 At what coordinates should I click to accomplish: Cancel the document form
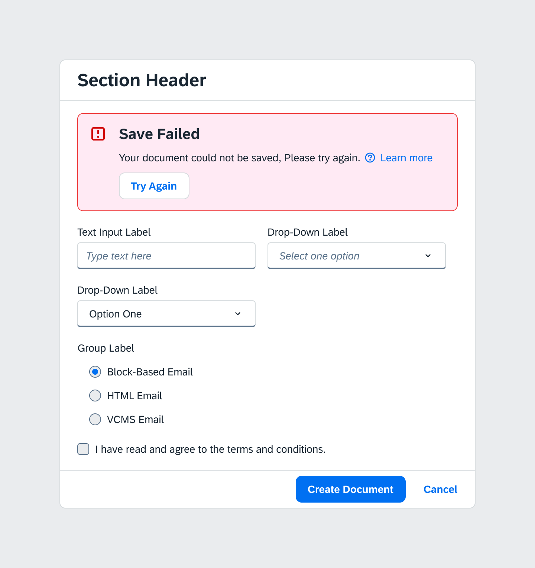click(x=440, y=489)
